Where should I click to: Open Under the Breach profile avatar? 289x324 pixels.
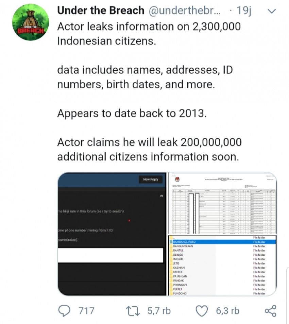click(31, 22)
